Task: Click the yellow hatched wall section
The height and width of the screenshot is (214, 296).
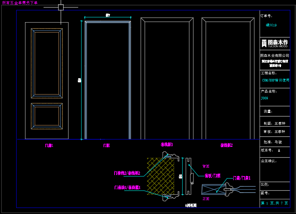Action: (160, 176)
